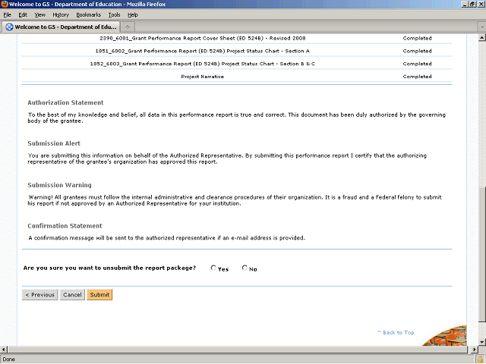Viewport: 486px width, 364px height.
Task: Click Completed status for Project Narrative
Action: click(417, 77)
